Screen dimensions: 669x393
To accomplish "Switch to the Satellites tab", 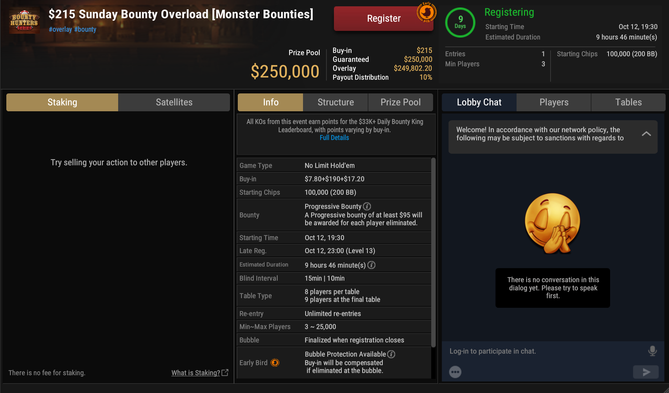I will pos(174,102).
